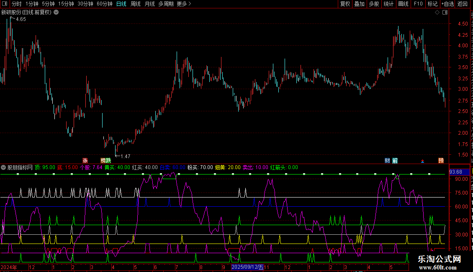Select the 30分钟 period
The image size is (473, 272).
click(x=85, y=4)
